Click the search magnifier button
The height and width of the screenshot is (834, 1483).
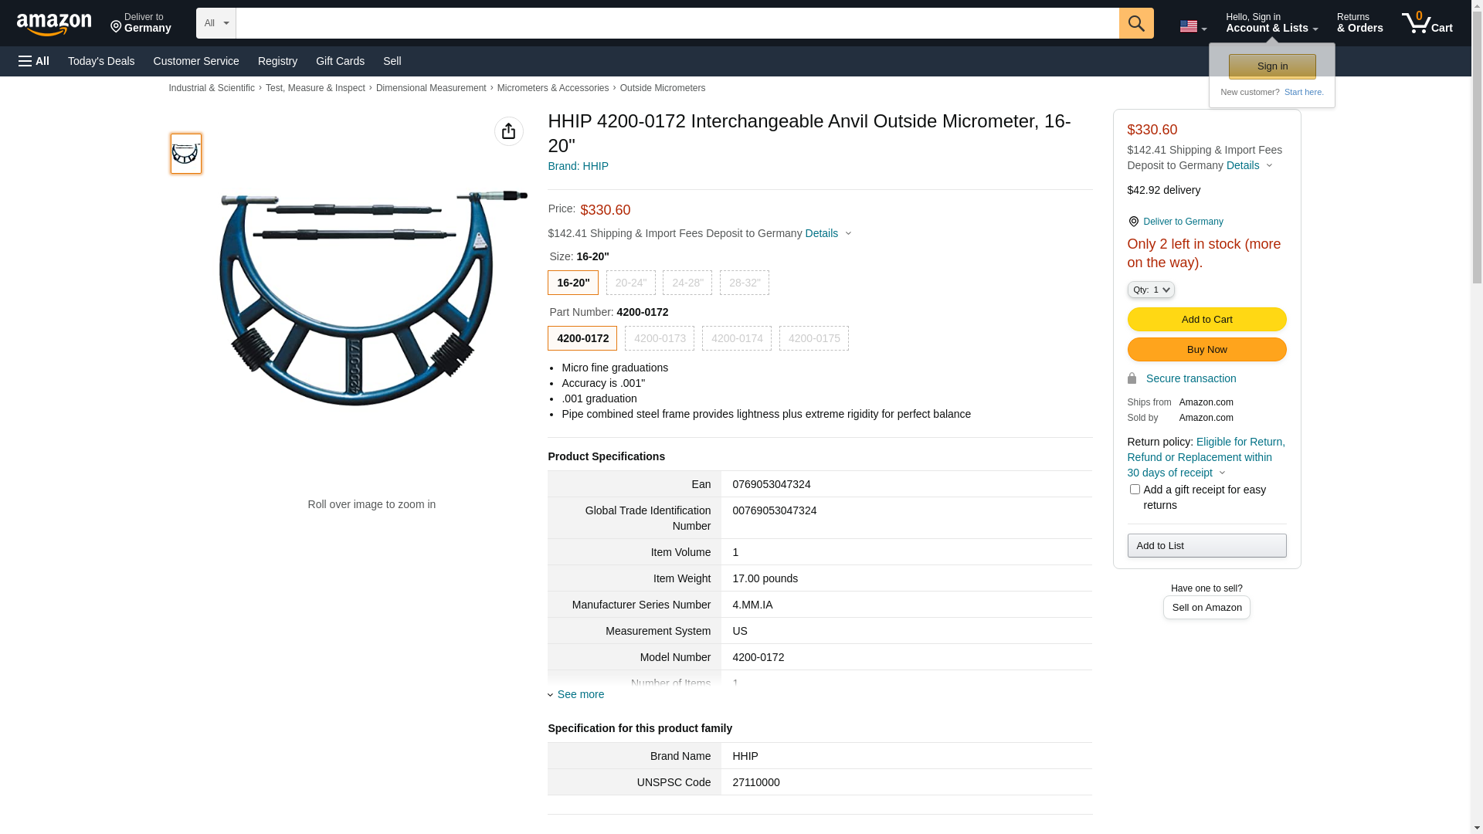(1136, 23)
